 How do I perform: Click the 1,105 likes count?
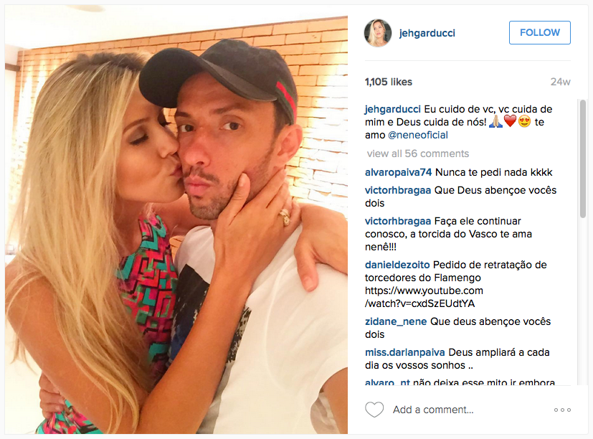[389, 82]
